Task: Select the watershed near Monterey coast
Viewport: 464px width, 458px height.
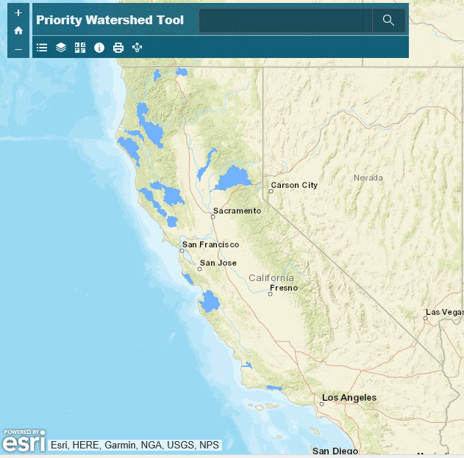Action: pos(210,302)
